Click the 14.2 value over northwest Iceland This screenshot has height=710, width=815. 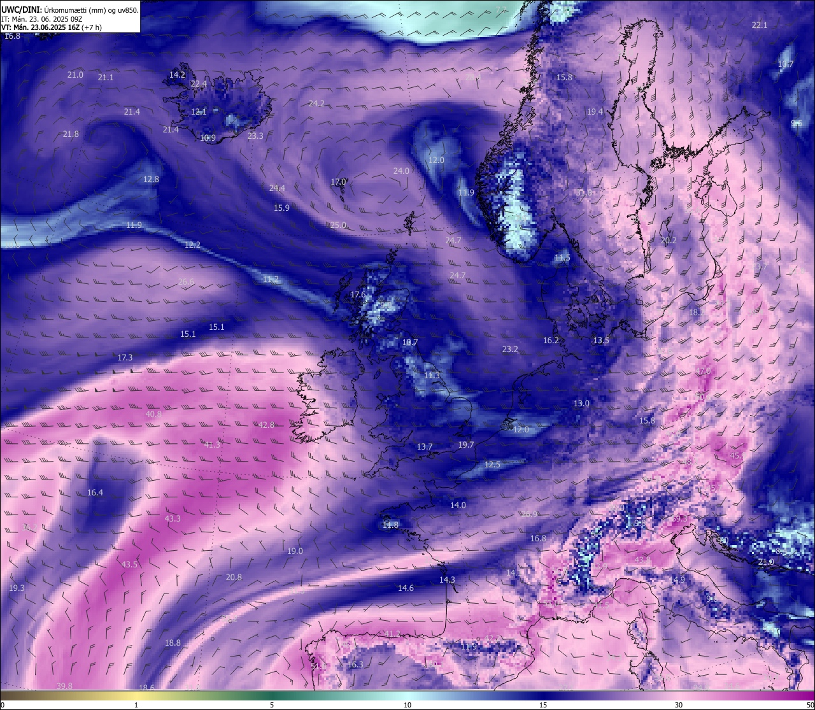[177, 75]
